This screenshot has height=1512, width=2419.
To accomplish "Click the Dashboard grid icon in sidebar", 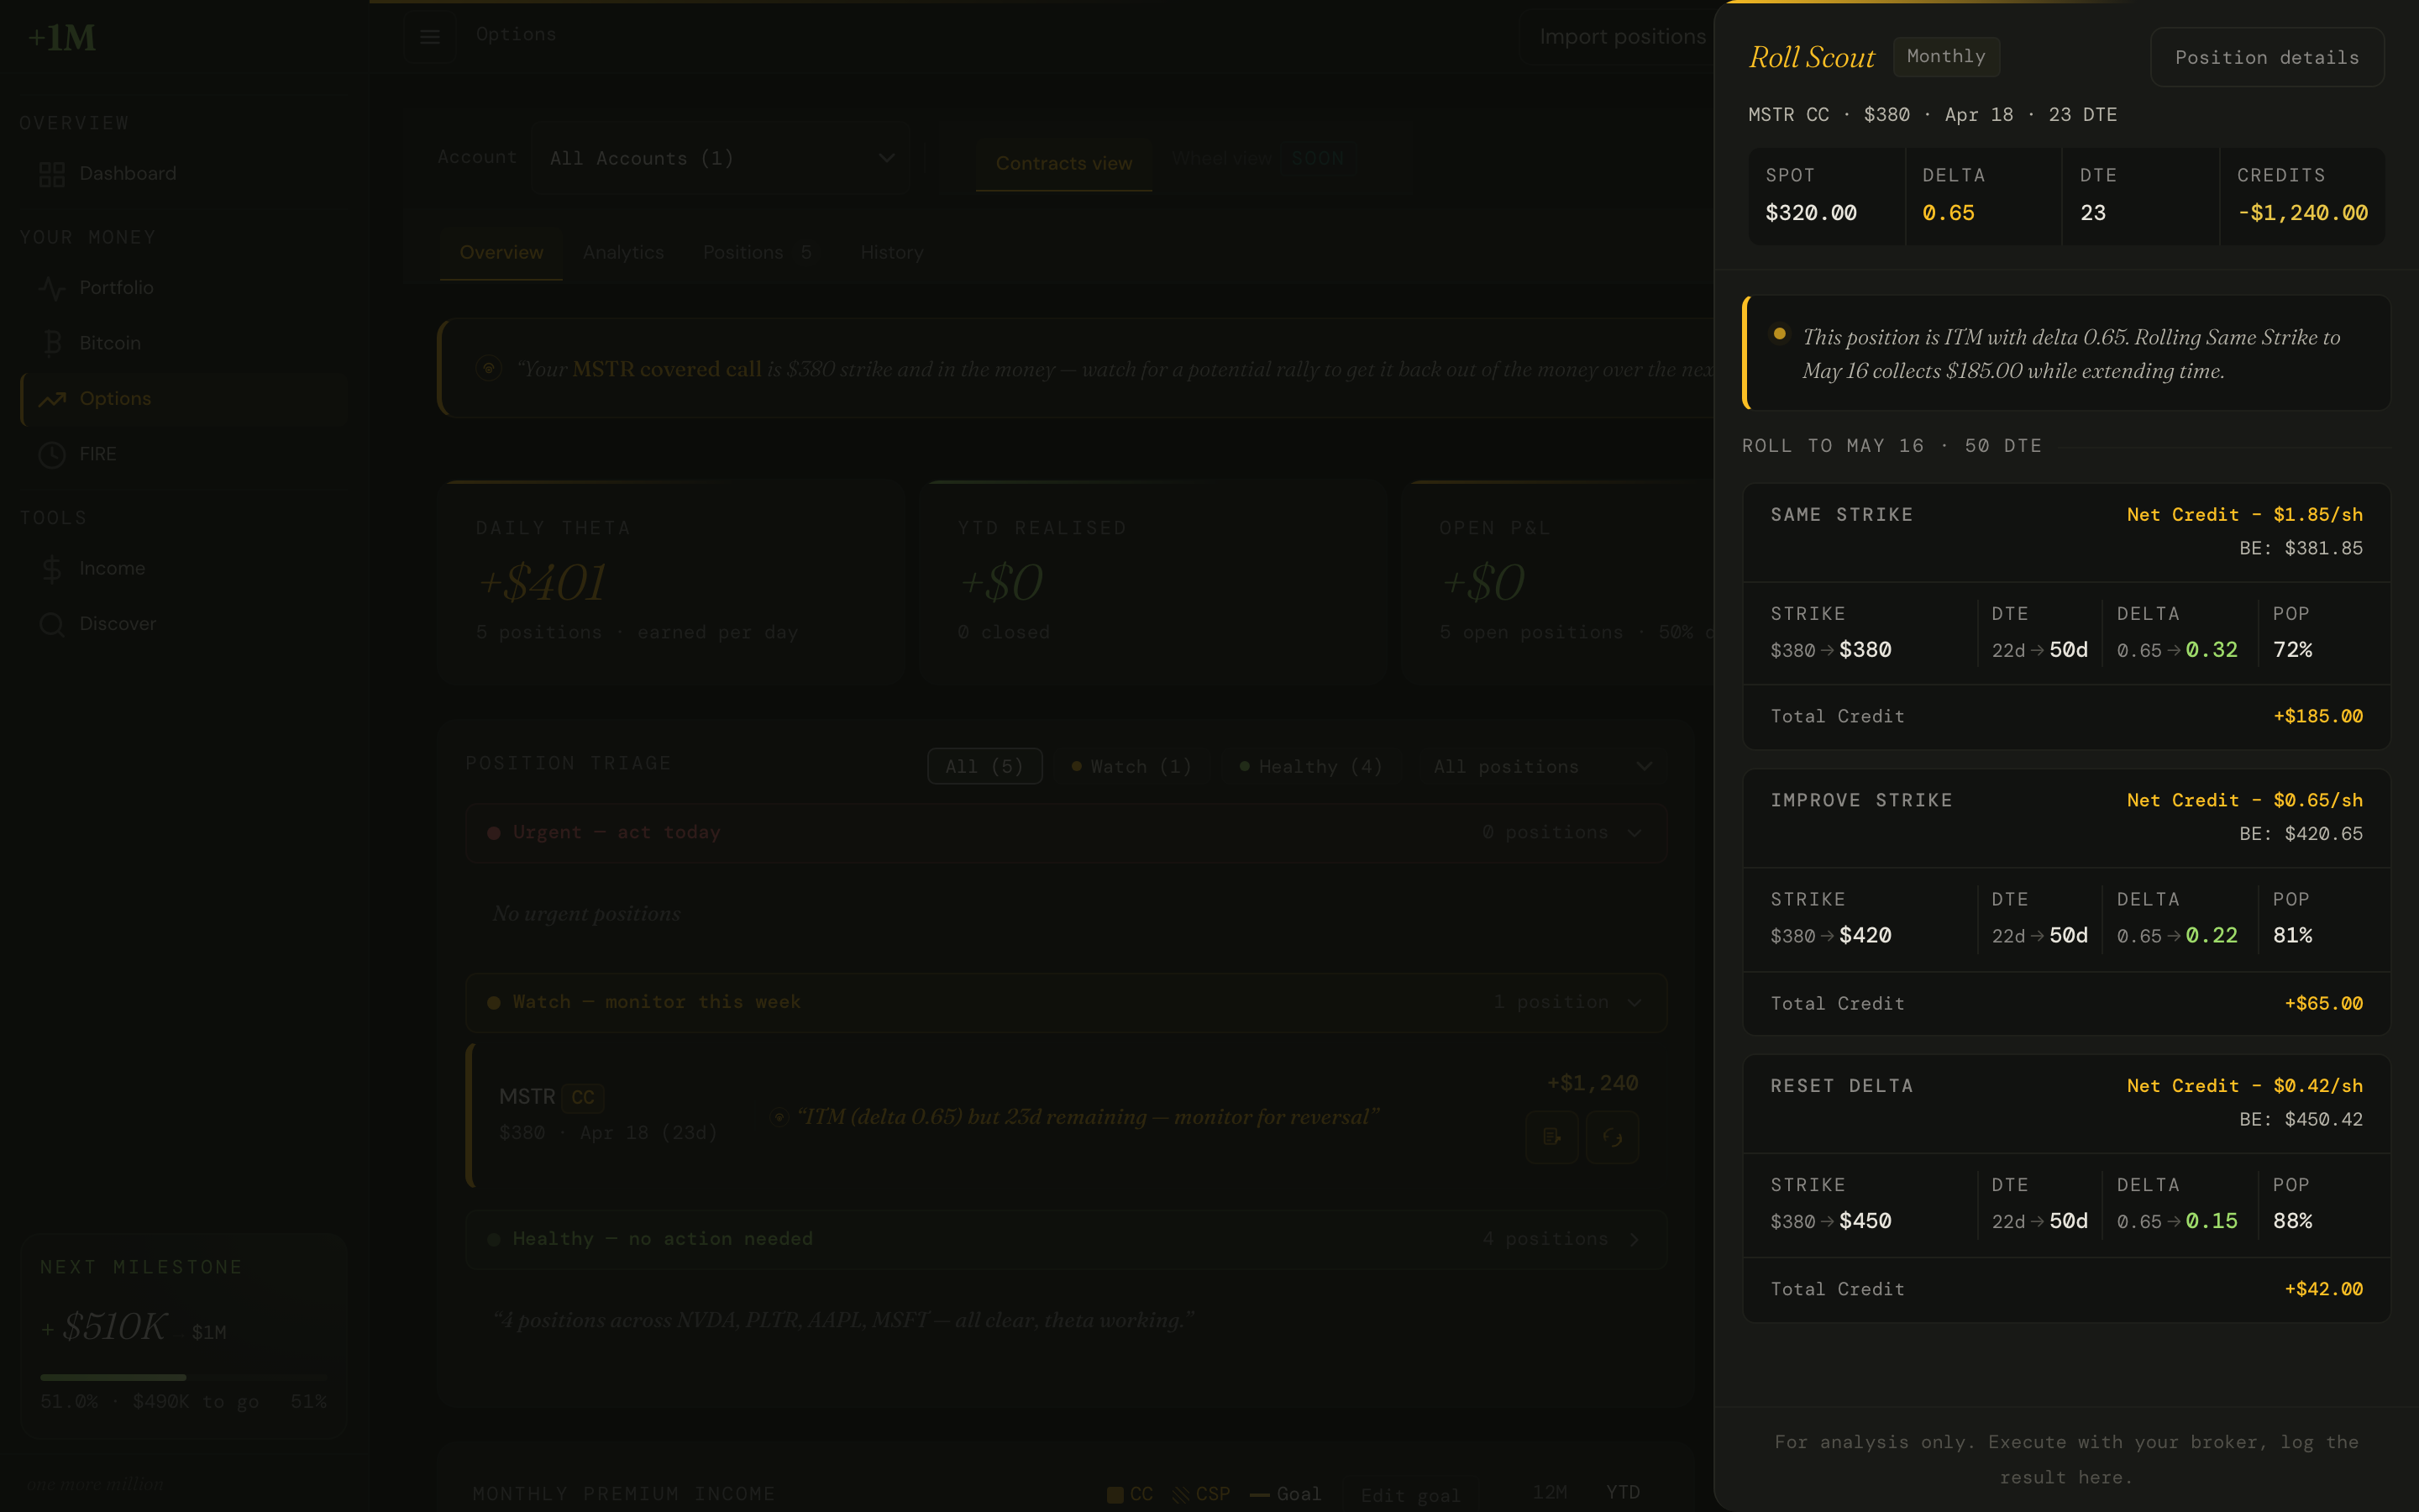I will pos(52,174).
